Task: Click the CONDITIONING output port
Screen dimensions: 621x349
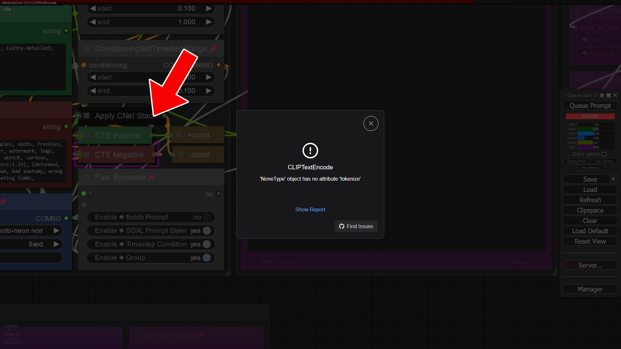Action: point(219,65)
